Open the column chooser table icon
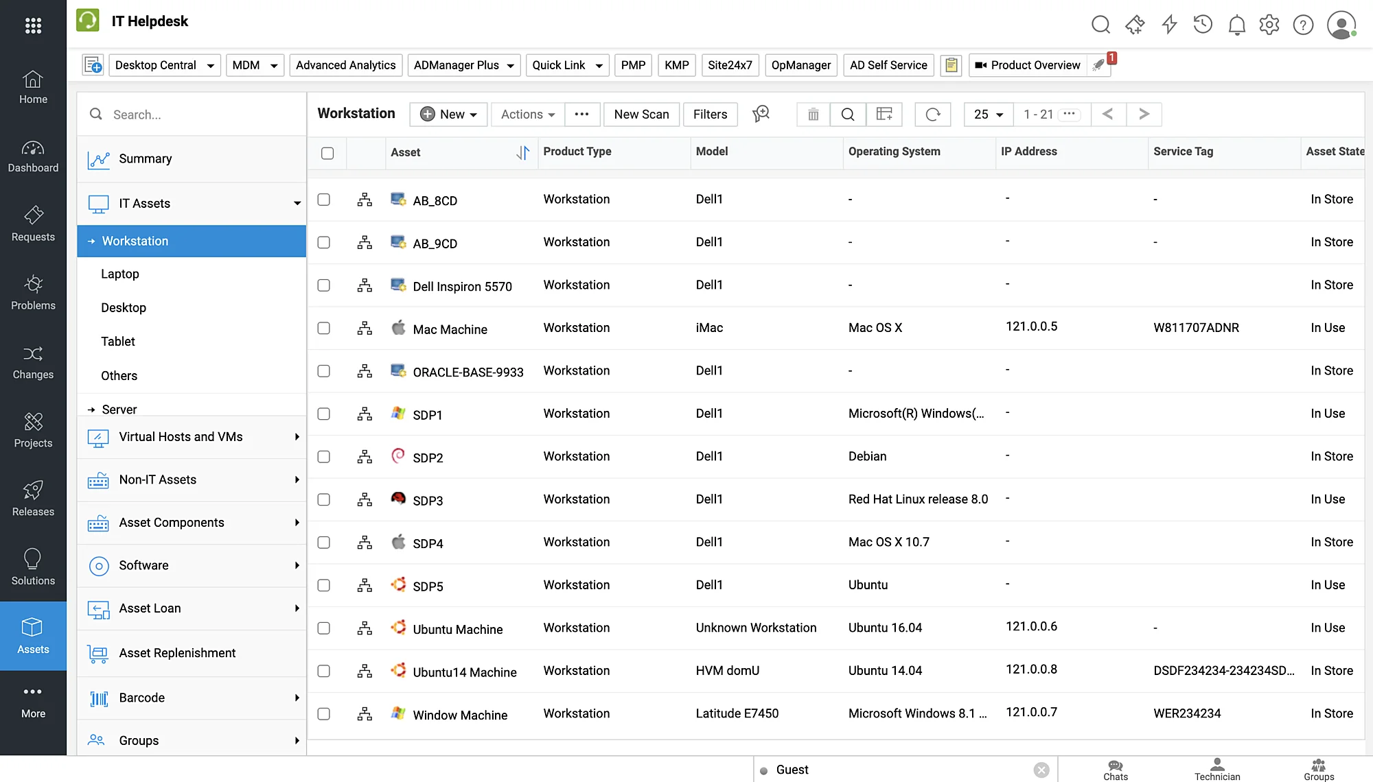Image resolution: width=1373 pixels, height=782 pixels. coord(884,115)
